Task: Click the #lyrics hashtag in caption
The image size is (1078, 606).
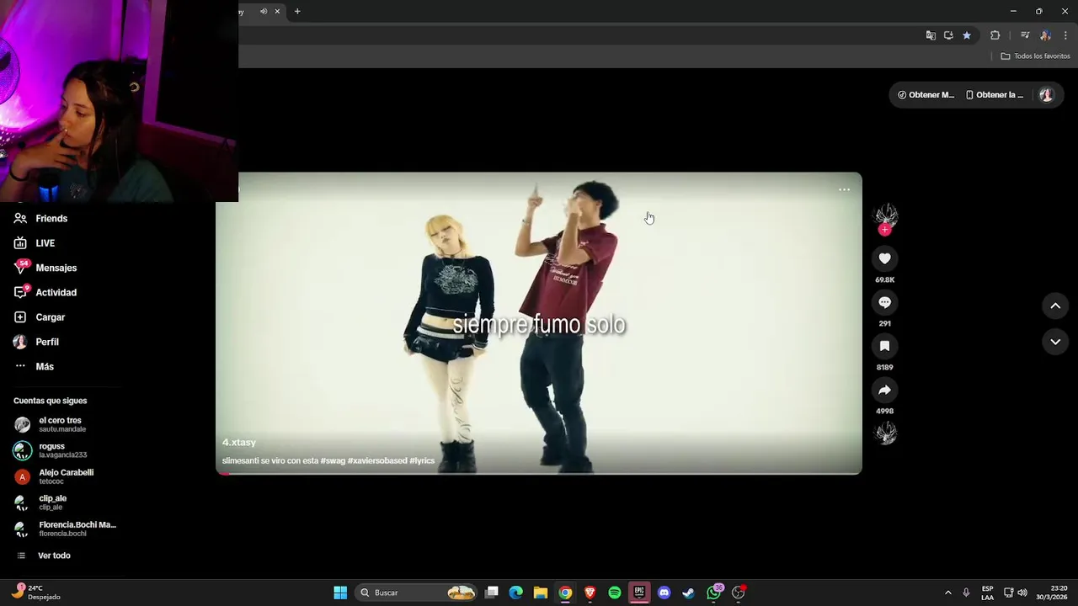Action: pos(422,460)
